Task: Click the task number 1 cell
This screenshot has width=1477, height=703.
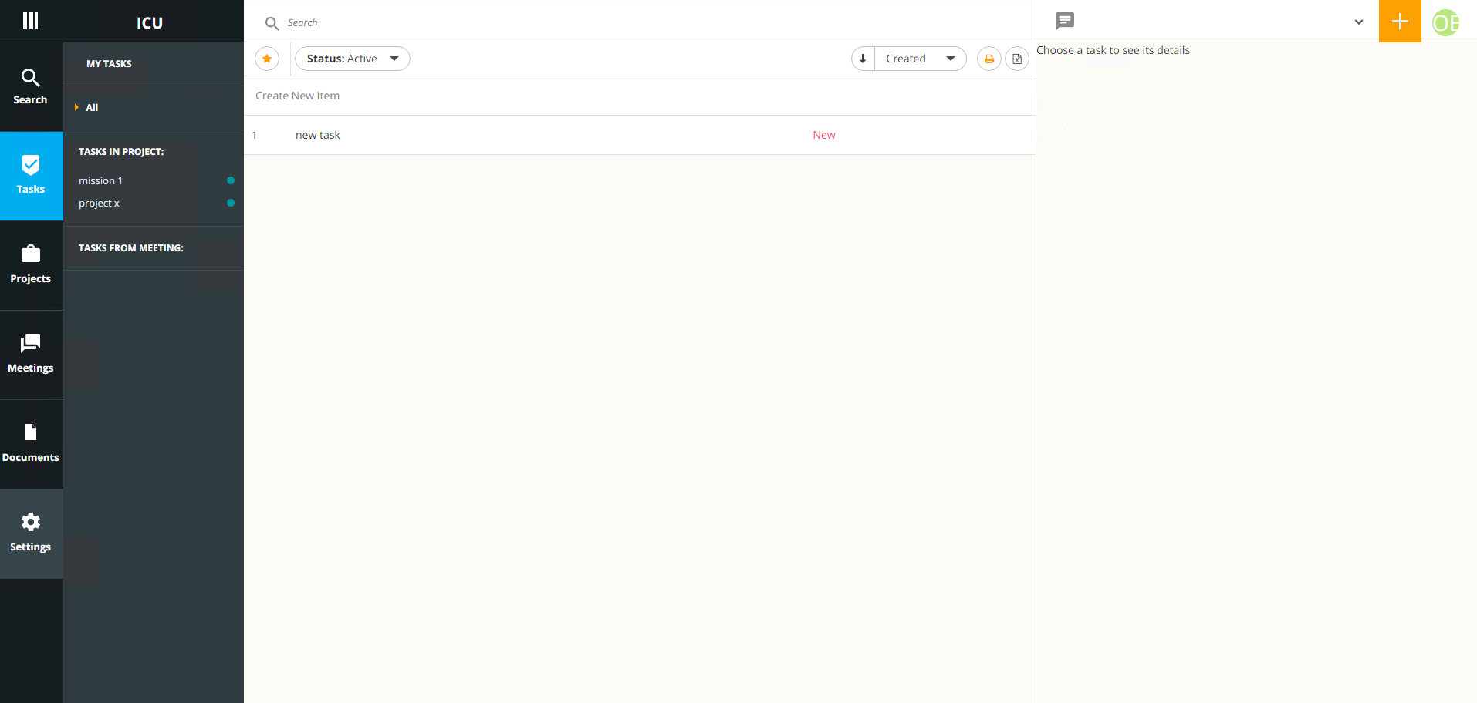Action: (x=254, y=135)
